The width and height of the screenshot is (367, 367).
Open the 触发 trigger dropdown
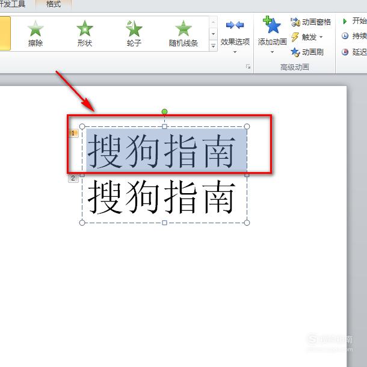pyautogui.click(x=307, y=37)
